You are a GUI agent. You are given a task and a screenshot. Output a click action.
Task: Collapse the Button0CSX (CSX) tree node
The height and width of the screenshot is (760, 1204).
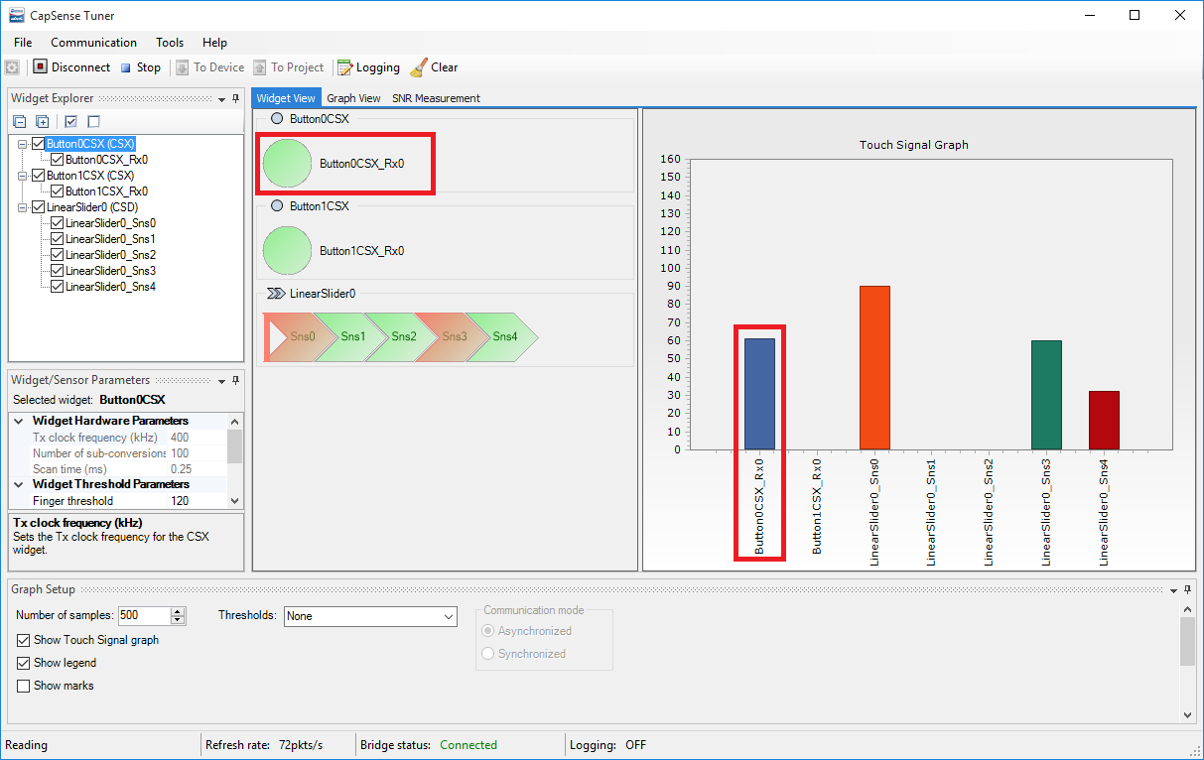23,144
